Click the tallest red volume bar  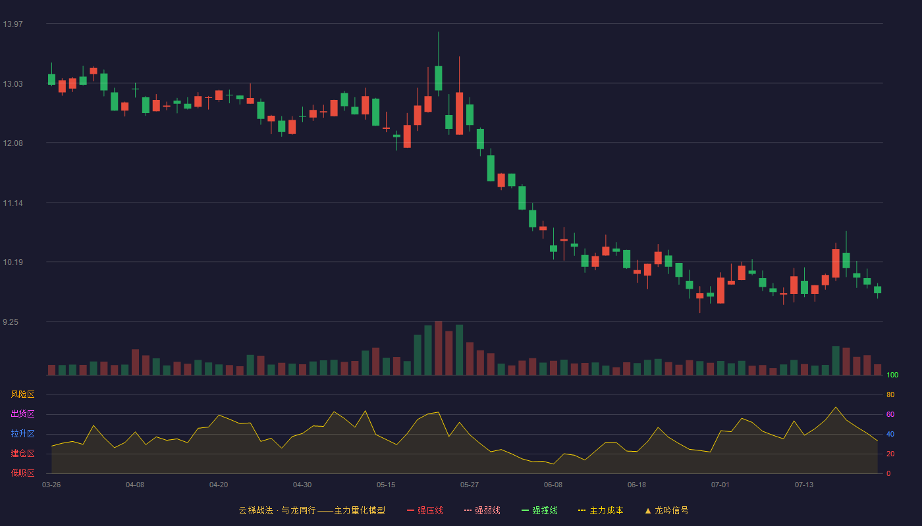[x=439, y=348]
